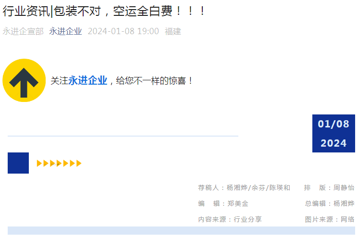Screen dimensions: 358x239
Task: Open the 永进企业 account link in byline
Action: point(65,31)
